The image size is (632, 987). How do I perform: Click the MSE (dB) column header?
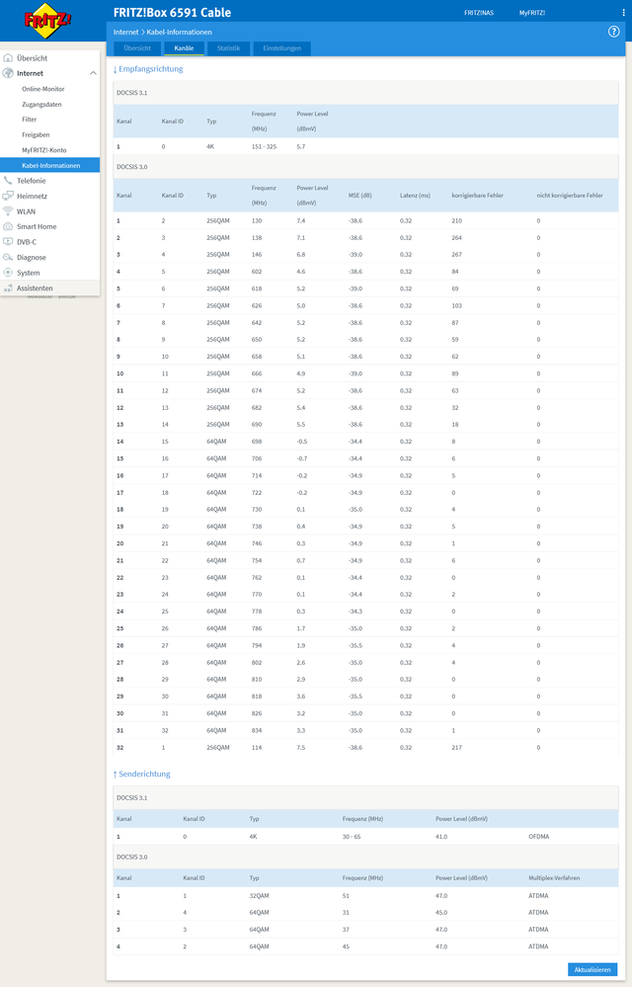point(360,196)
